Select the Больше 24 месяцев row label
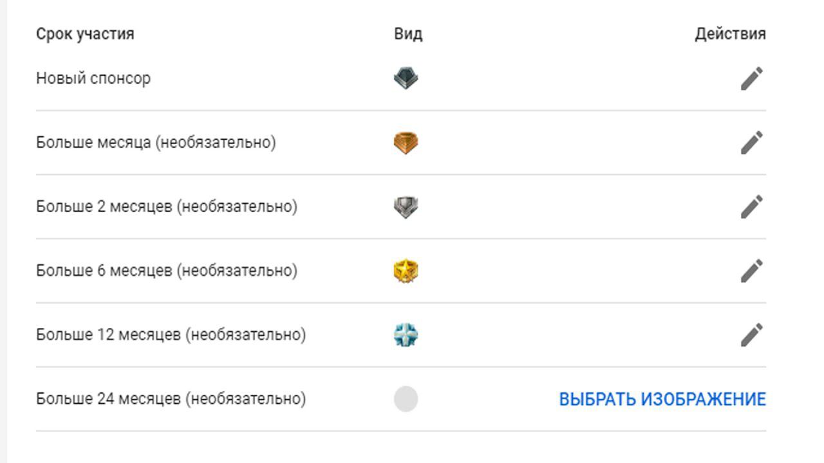 pyautogui.click(x=171, y=399)
